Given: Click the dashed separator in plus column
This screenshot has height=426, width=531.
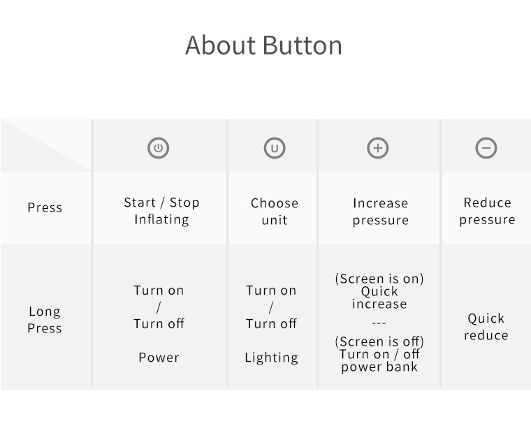Looking at the screenshot, I should coord(379,323).
